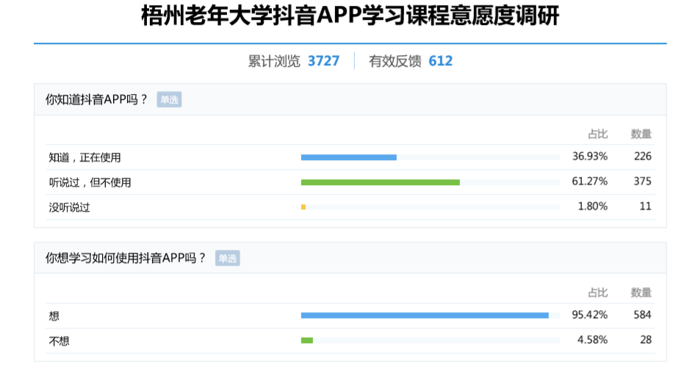Click the 单选 tag beside 你知道抖音APP吗

coord(169,100)
